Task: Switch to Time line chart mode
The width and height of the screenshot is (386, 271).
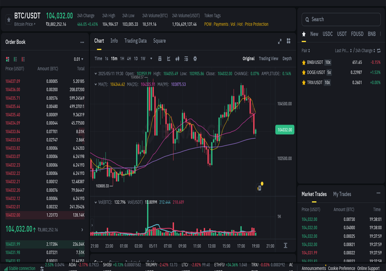Action: pyautogui.click(x=98, y=59)
